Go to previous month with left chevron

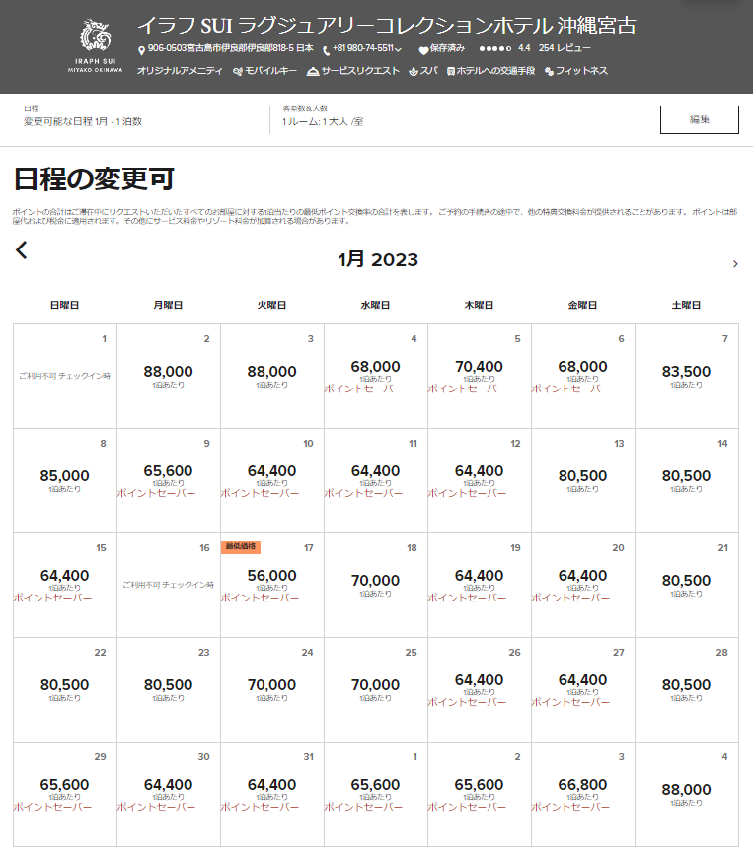click(22, 250)
